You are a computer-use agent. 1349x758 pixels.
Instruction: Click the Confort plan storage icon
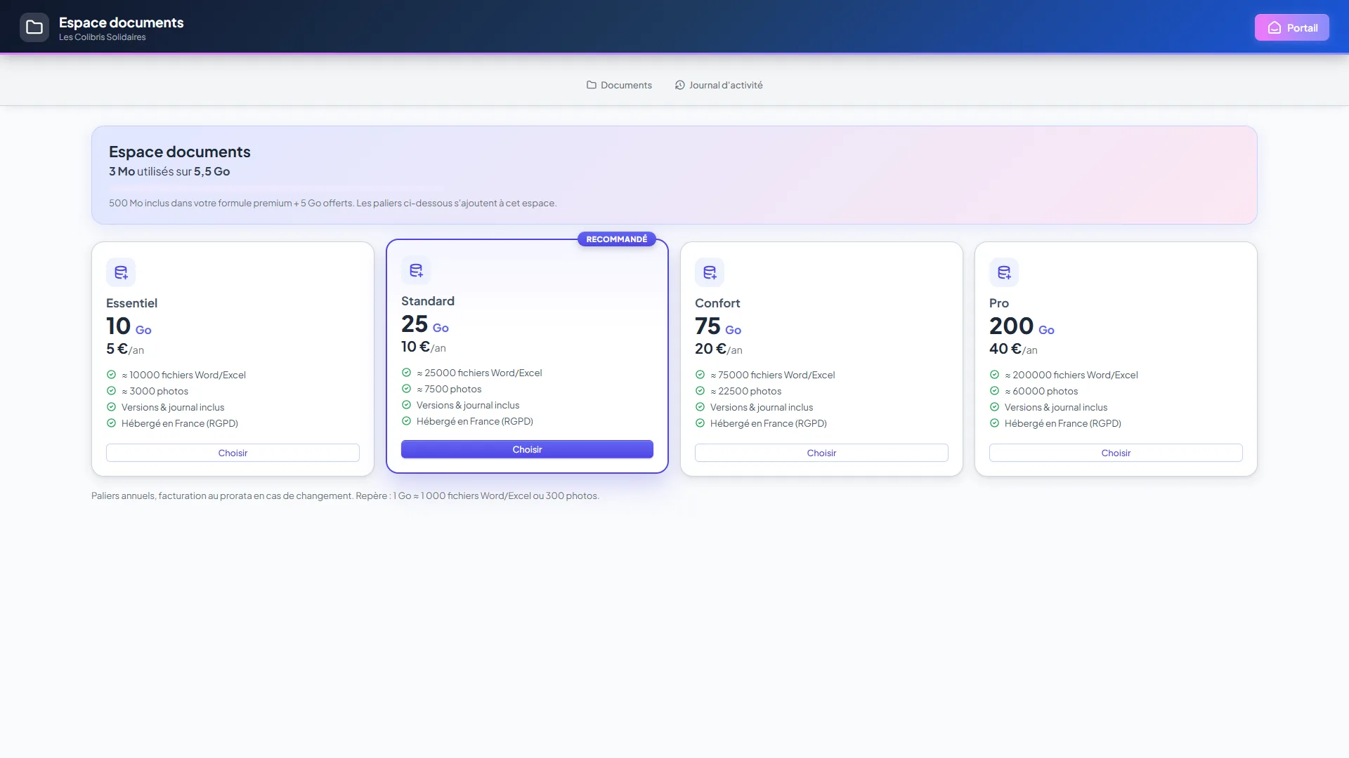coord(710,272)
